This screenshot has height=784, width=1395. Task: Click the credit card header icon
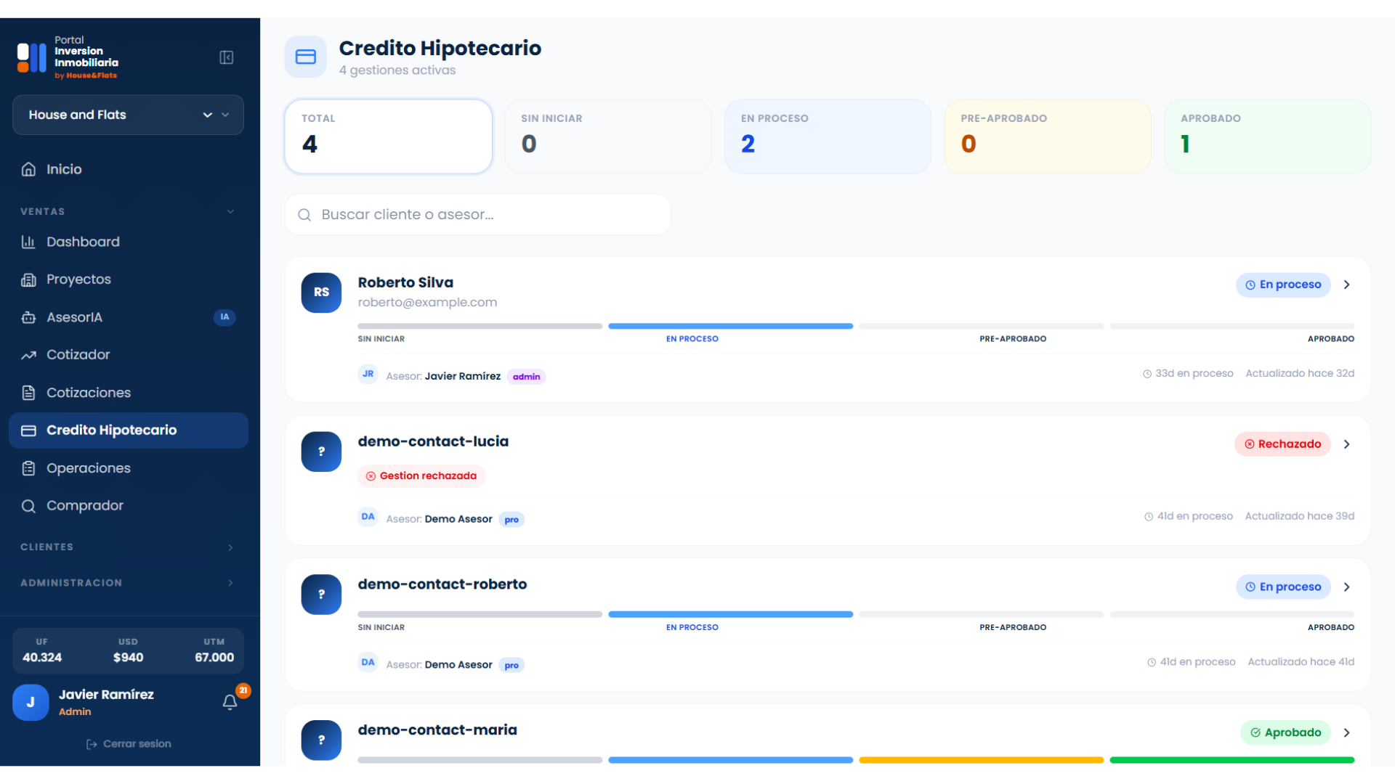[306, 57]
